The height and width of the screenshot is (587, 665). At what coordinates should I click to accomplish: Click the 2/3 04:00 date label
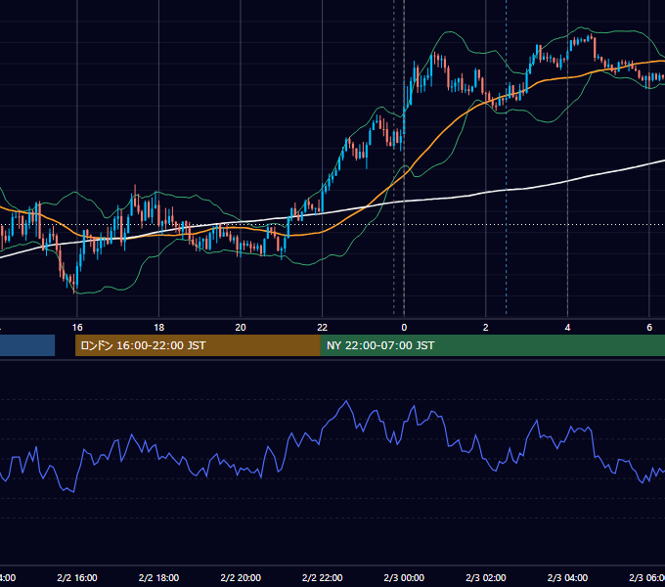click(567, 578)
